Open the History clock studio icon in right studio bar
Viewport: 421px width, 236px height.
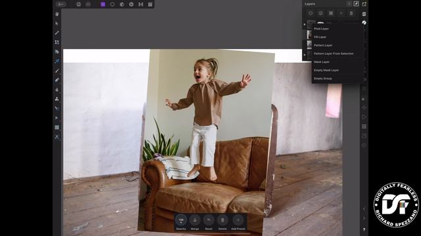pos(364,146)
